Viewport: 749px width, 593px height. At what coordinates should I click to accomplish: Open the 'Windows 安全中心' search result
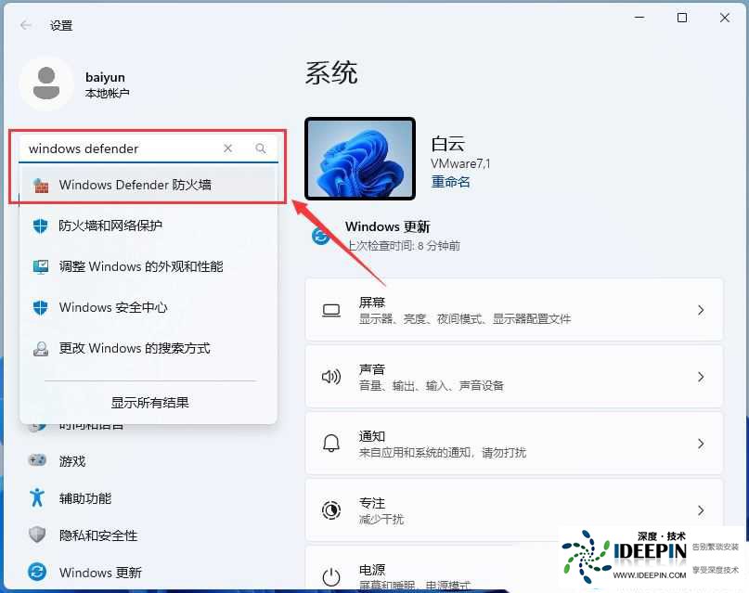149,307
